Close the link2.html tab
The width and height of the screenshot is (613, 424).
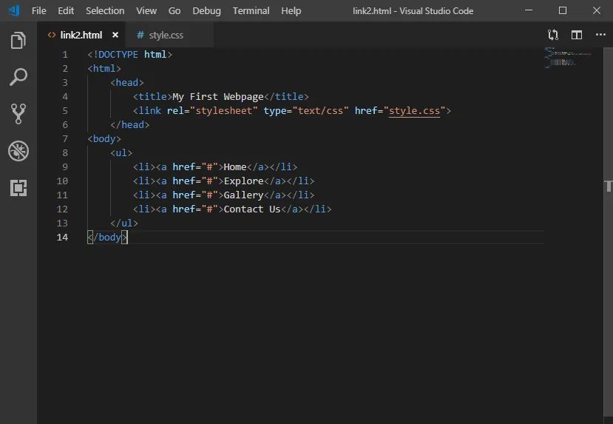click(x=115, y=36)
